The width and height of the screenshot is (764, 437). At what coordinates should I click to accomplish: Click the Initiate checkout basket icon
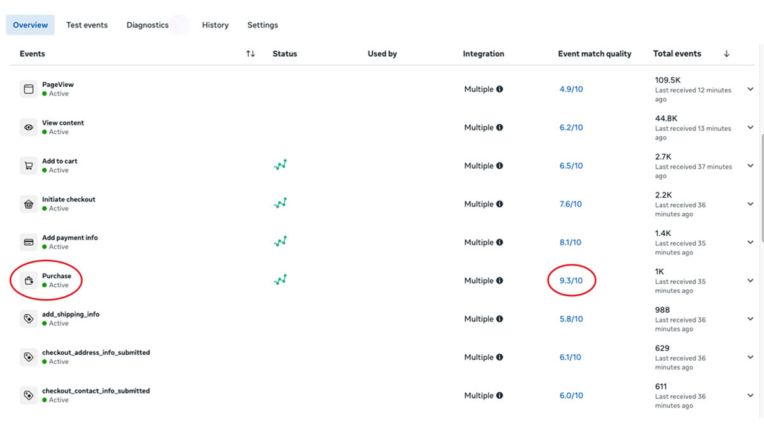(x=29, y=204)
